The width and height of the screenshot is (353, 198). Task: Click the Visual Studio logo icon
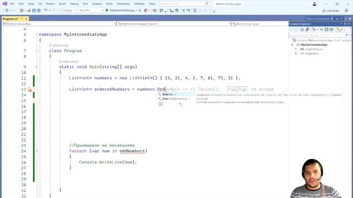5,4
